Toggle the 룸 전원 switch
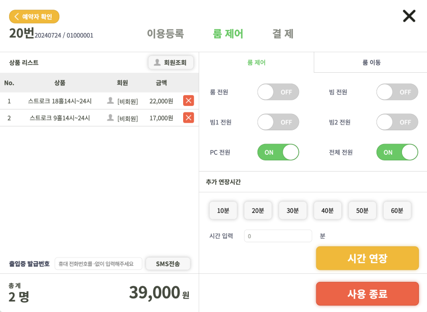This screenshot has width=427, height=312. 278,92
